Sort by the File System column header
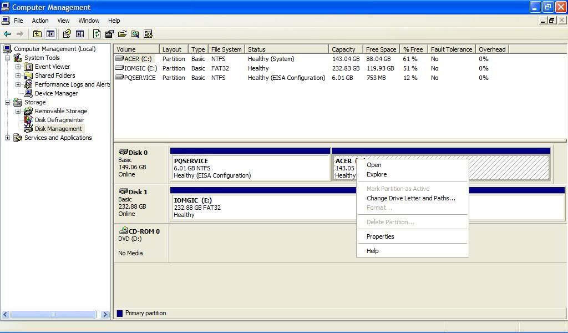The width and height of the screenshot is (568, 333). click(226, 49)
